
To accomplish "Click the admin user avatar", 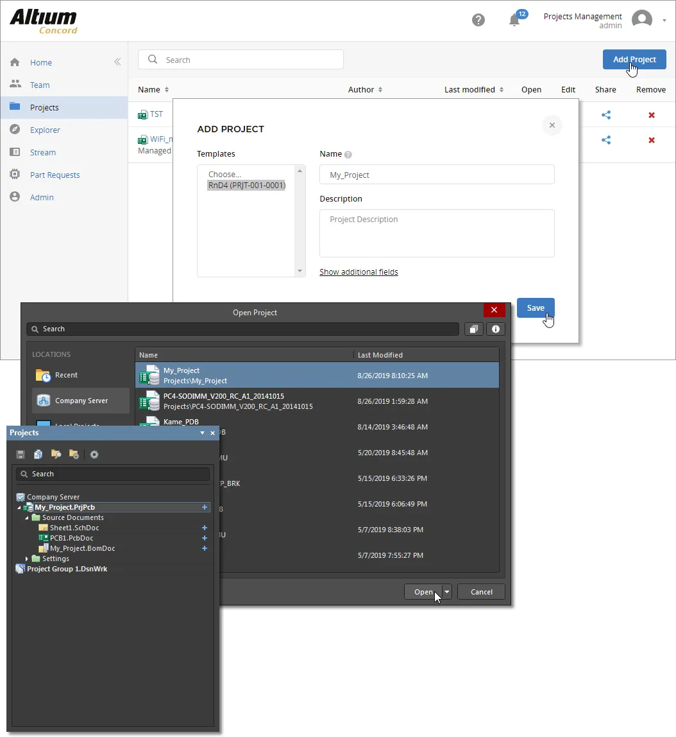I will point(642,20).
